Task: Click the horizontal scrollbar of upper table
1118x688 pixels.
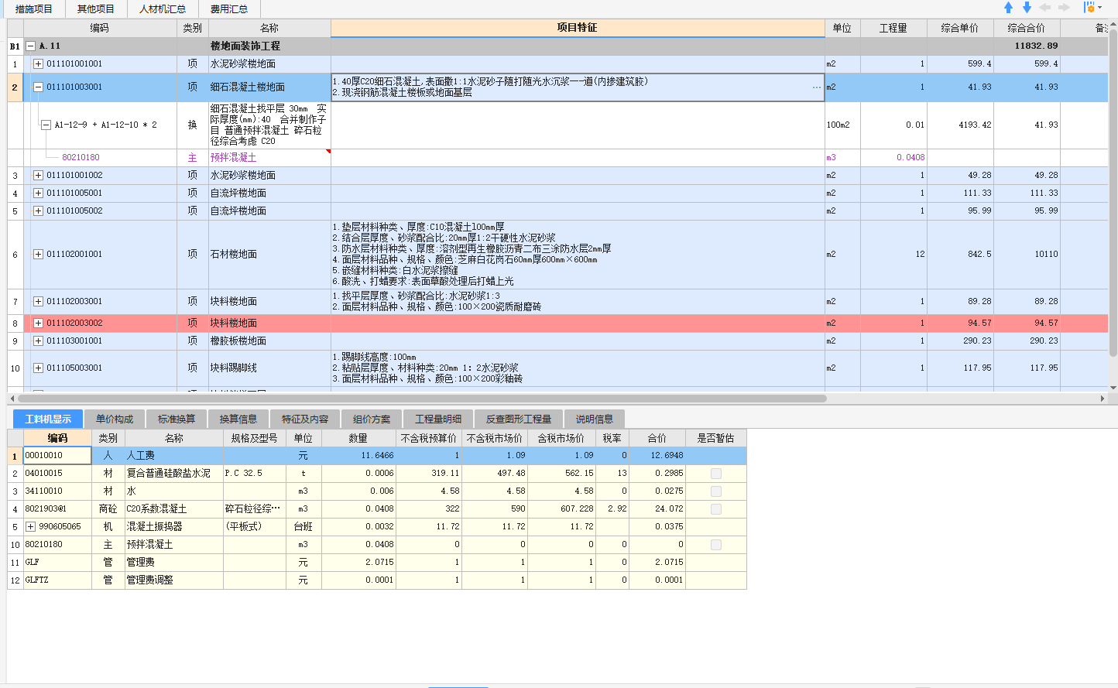Action: 422,399
